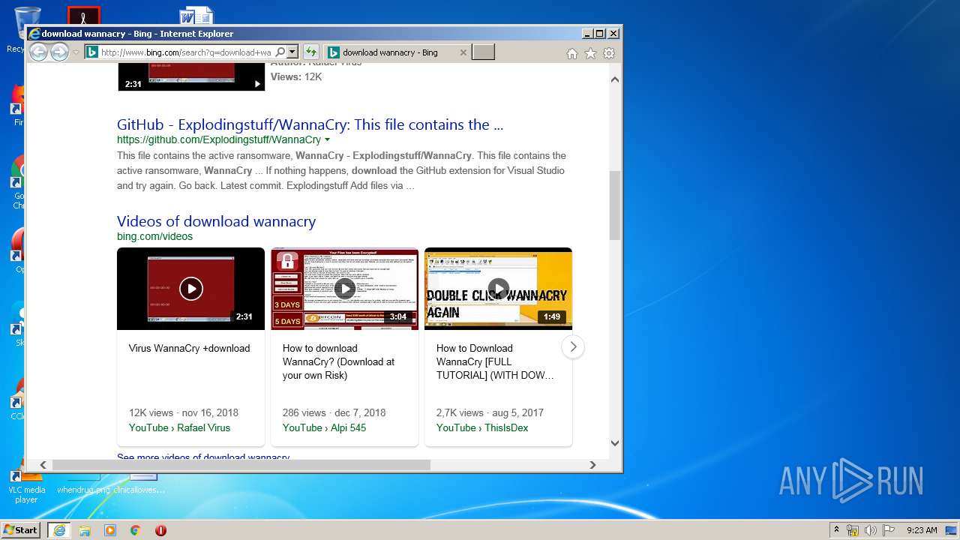Viewport: 960px width, 540px height.
Task: Click the horizontal scrollbar left arrow
Action: coord(43,465)
